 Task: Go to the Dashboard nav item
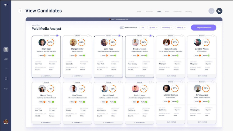pos(149,12)
